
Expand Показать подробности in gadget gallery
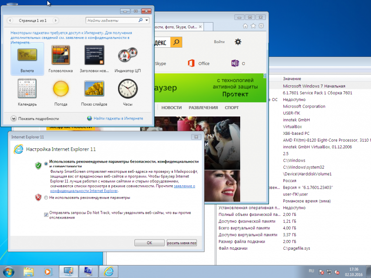[x=35, y=119]
